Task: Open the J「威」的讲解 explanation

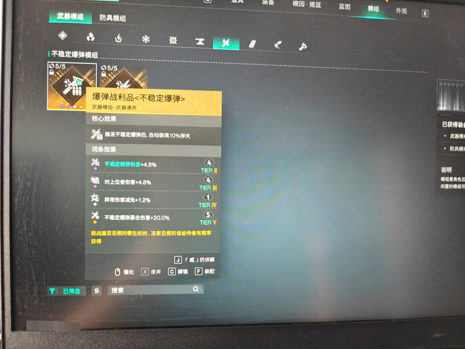Action: (x=195, y=259)
